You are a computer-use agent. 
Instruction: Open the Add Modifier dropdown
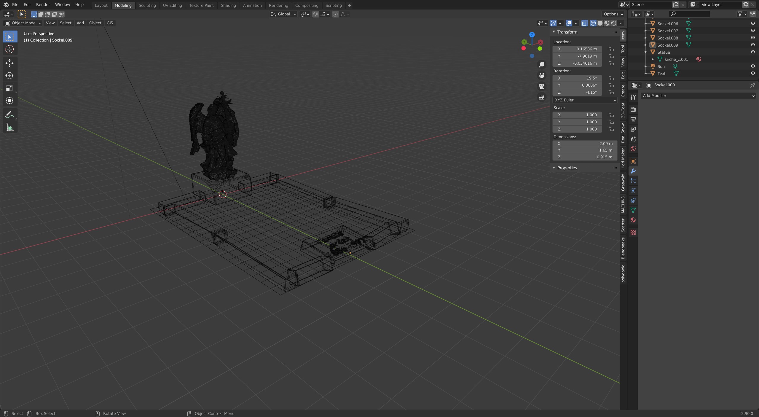point(698,96)
